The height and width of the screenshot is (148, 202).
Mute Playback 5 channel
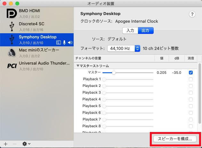point(191,106)
